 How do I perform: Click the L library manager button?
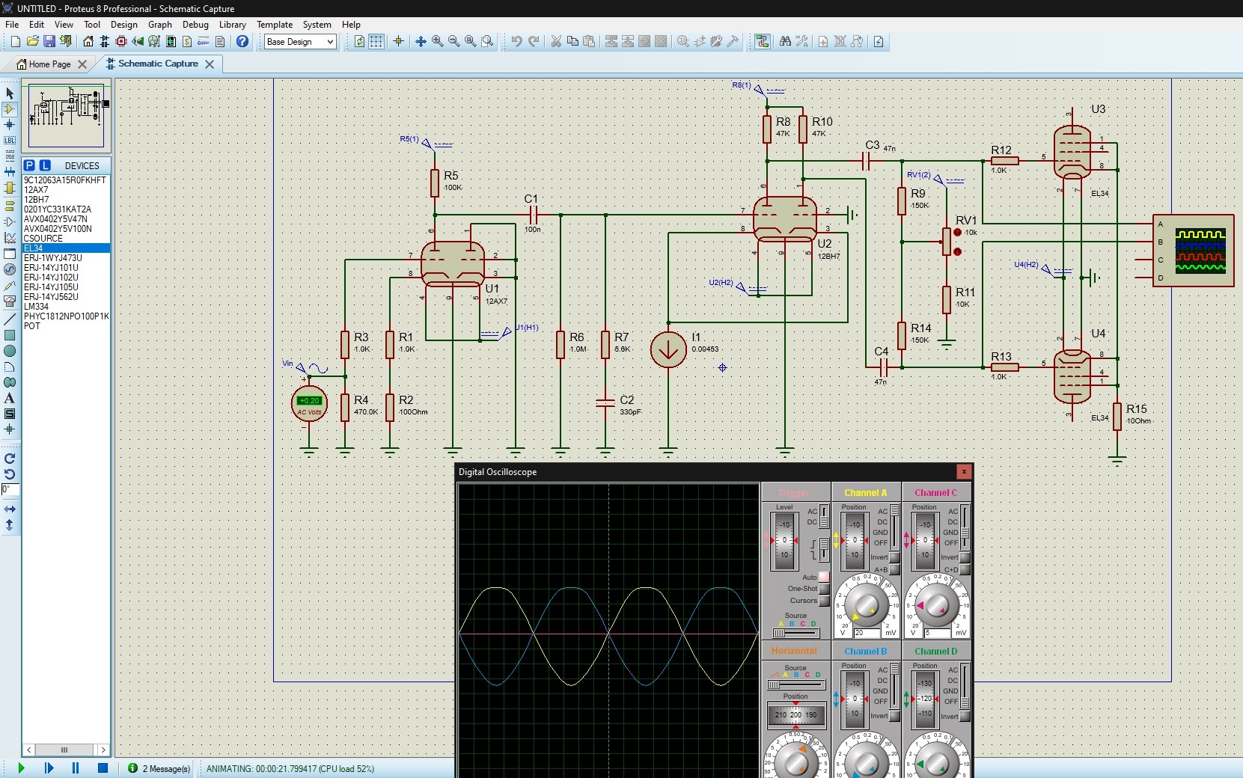click(45, 165)
